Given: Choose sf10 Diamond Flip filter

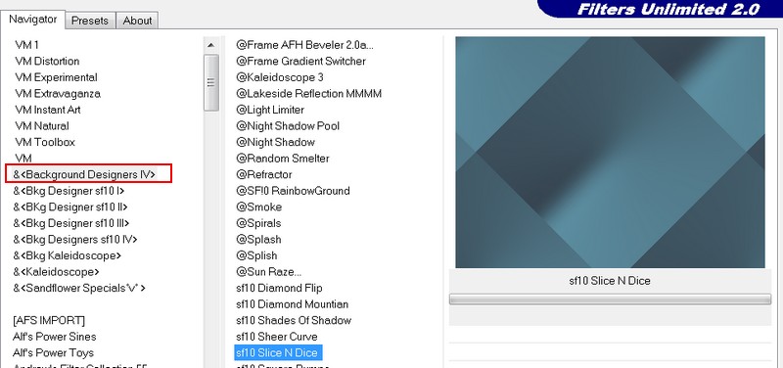Looking at the screenshot, I should click(279, 288).
